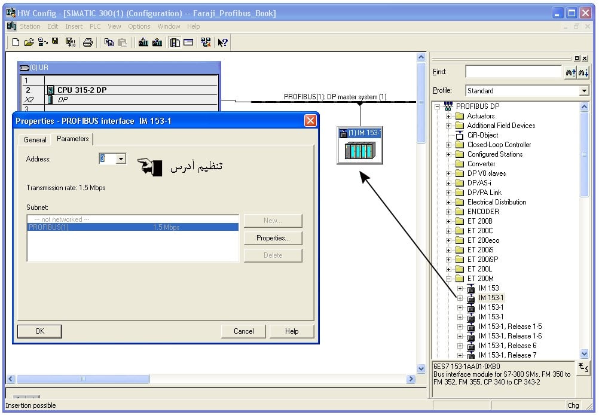The height and width of the screenshot is (415, 599).
Task: Click the Save and Compile toolbar icon
Action: click(71, 42)
